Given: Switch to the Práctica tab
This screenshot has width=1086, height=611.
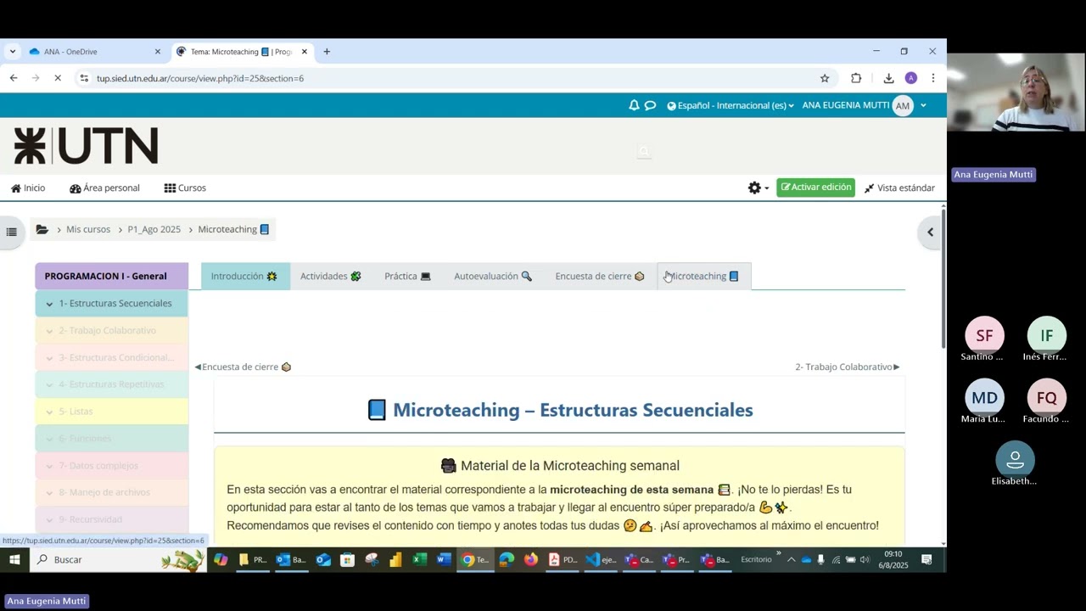Looking at the screenshot, I should click(407, 276).
